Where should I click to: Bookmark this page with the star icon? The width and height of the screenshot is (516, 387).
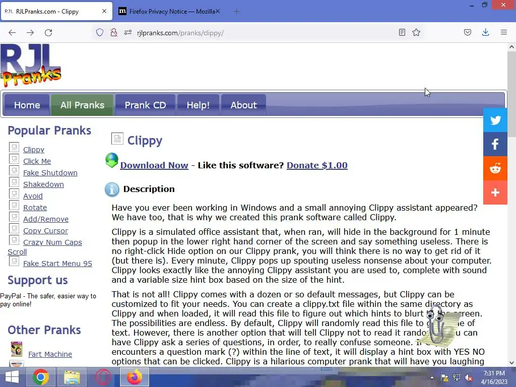(416, 32)
